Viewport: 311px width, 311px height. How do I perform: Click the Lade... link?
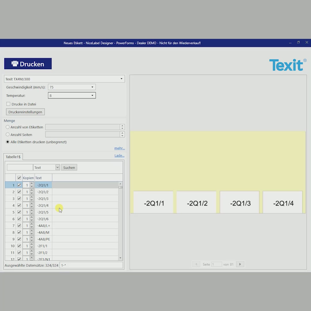[x=119, y=155]
